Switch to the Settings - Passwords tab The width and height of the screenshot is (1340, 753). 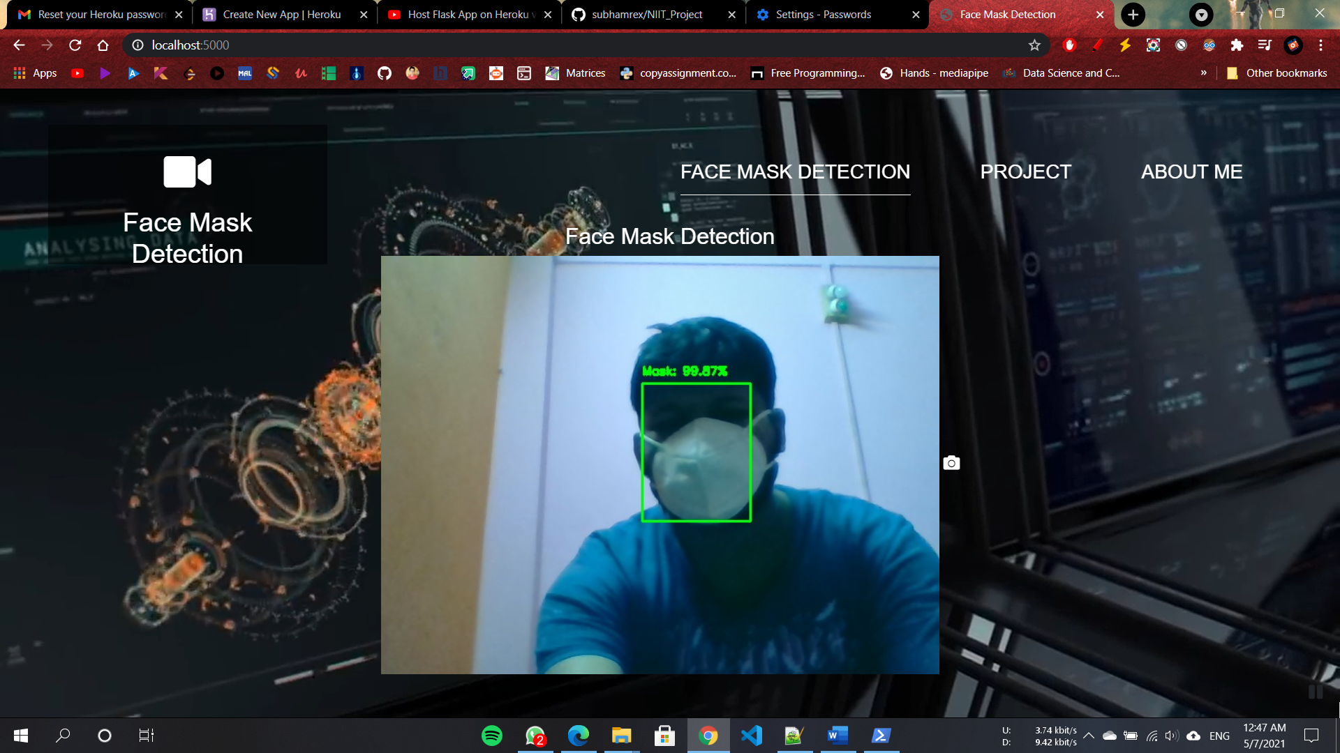tap(824, 15)
